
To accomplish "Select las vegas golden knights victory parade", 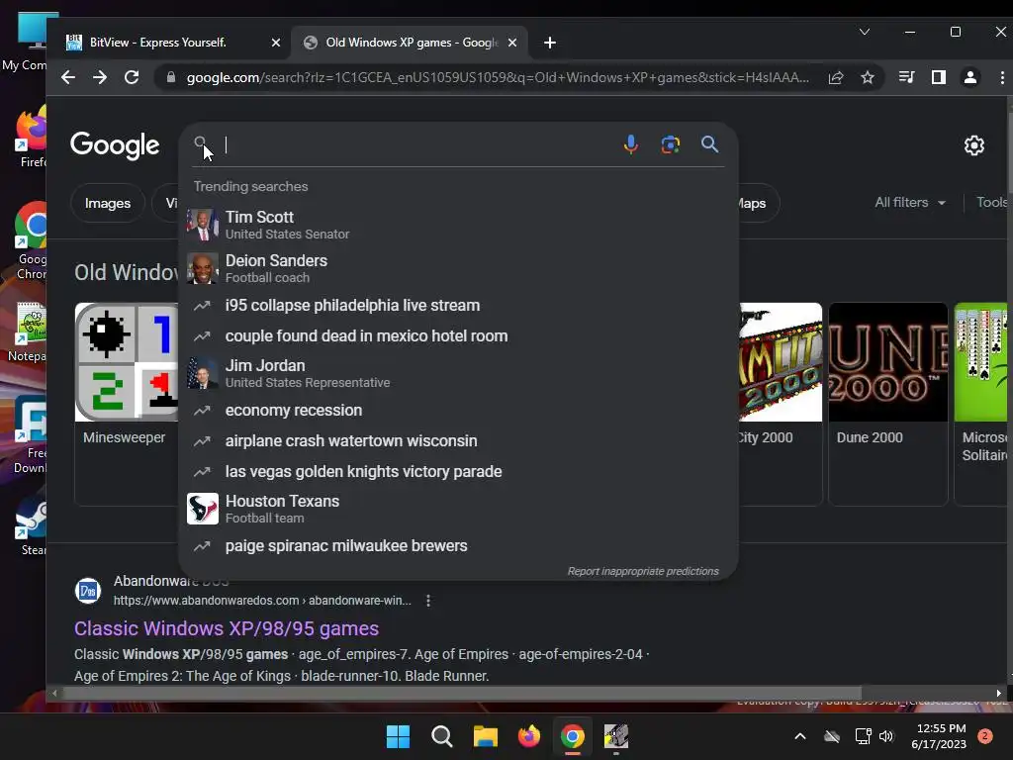I will (x=457, y=472).
